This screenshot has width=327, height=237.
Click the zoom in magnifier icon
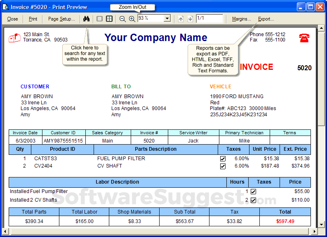click(x=132, y=19)
